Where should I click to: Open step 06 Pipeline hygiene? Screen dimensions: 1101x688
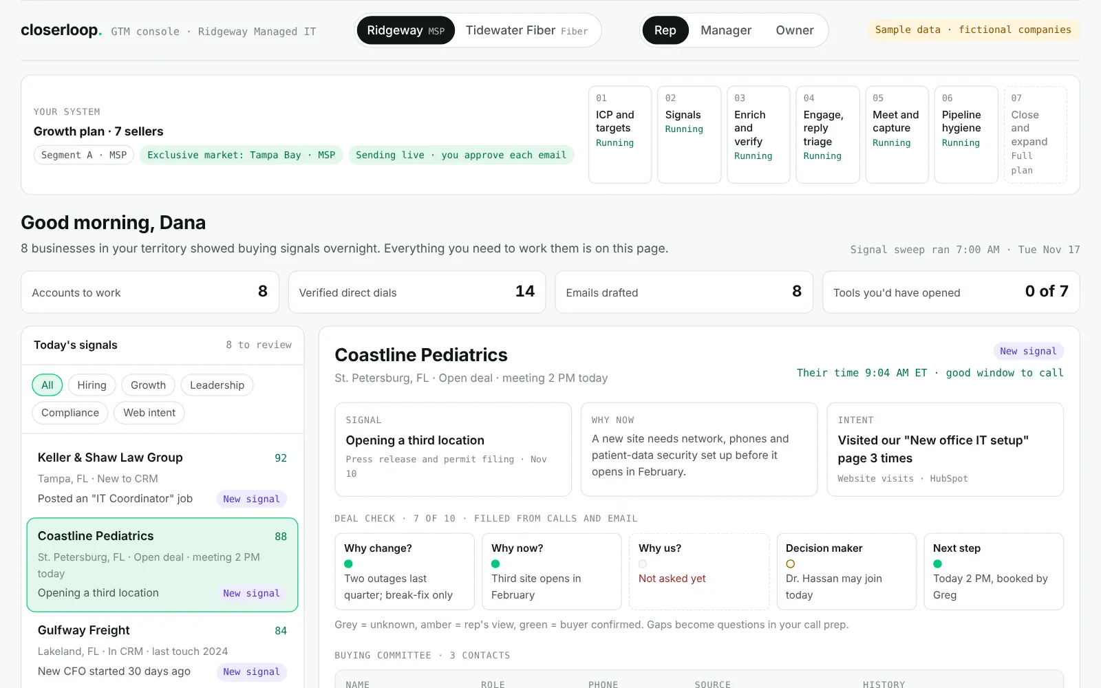[x=966, y=134]
